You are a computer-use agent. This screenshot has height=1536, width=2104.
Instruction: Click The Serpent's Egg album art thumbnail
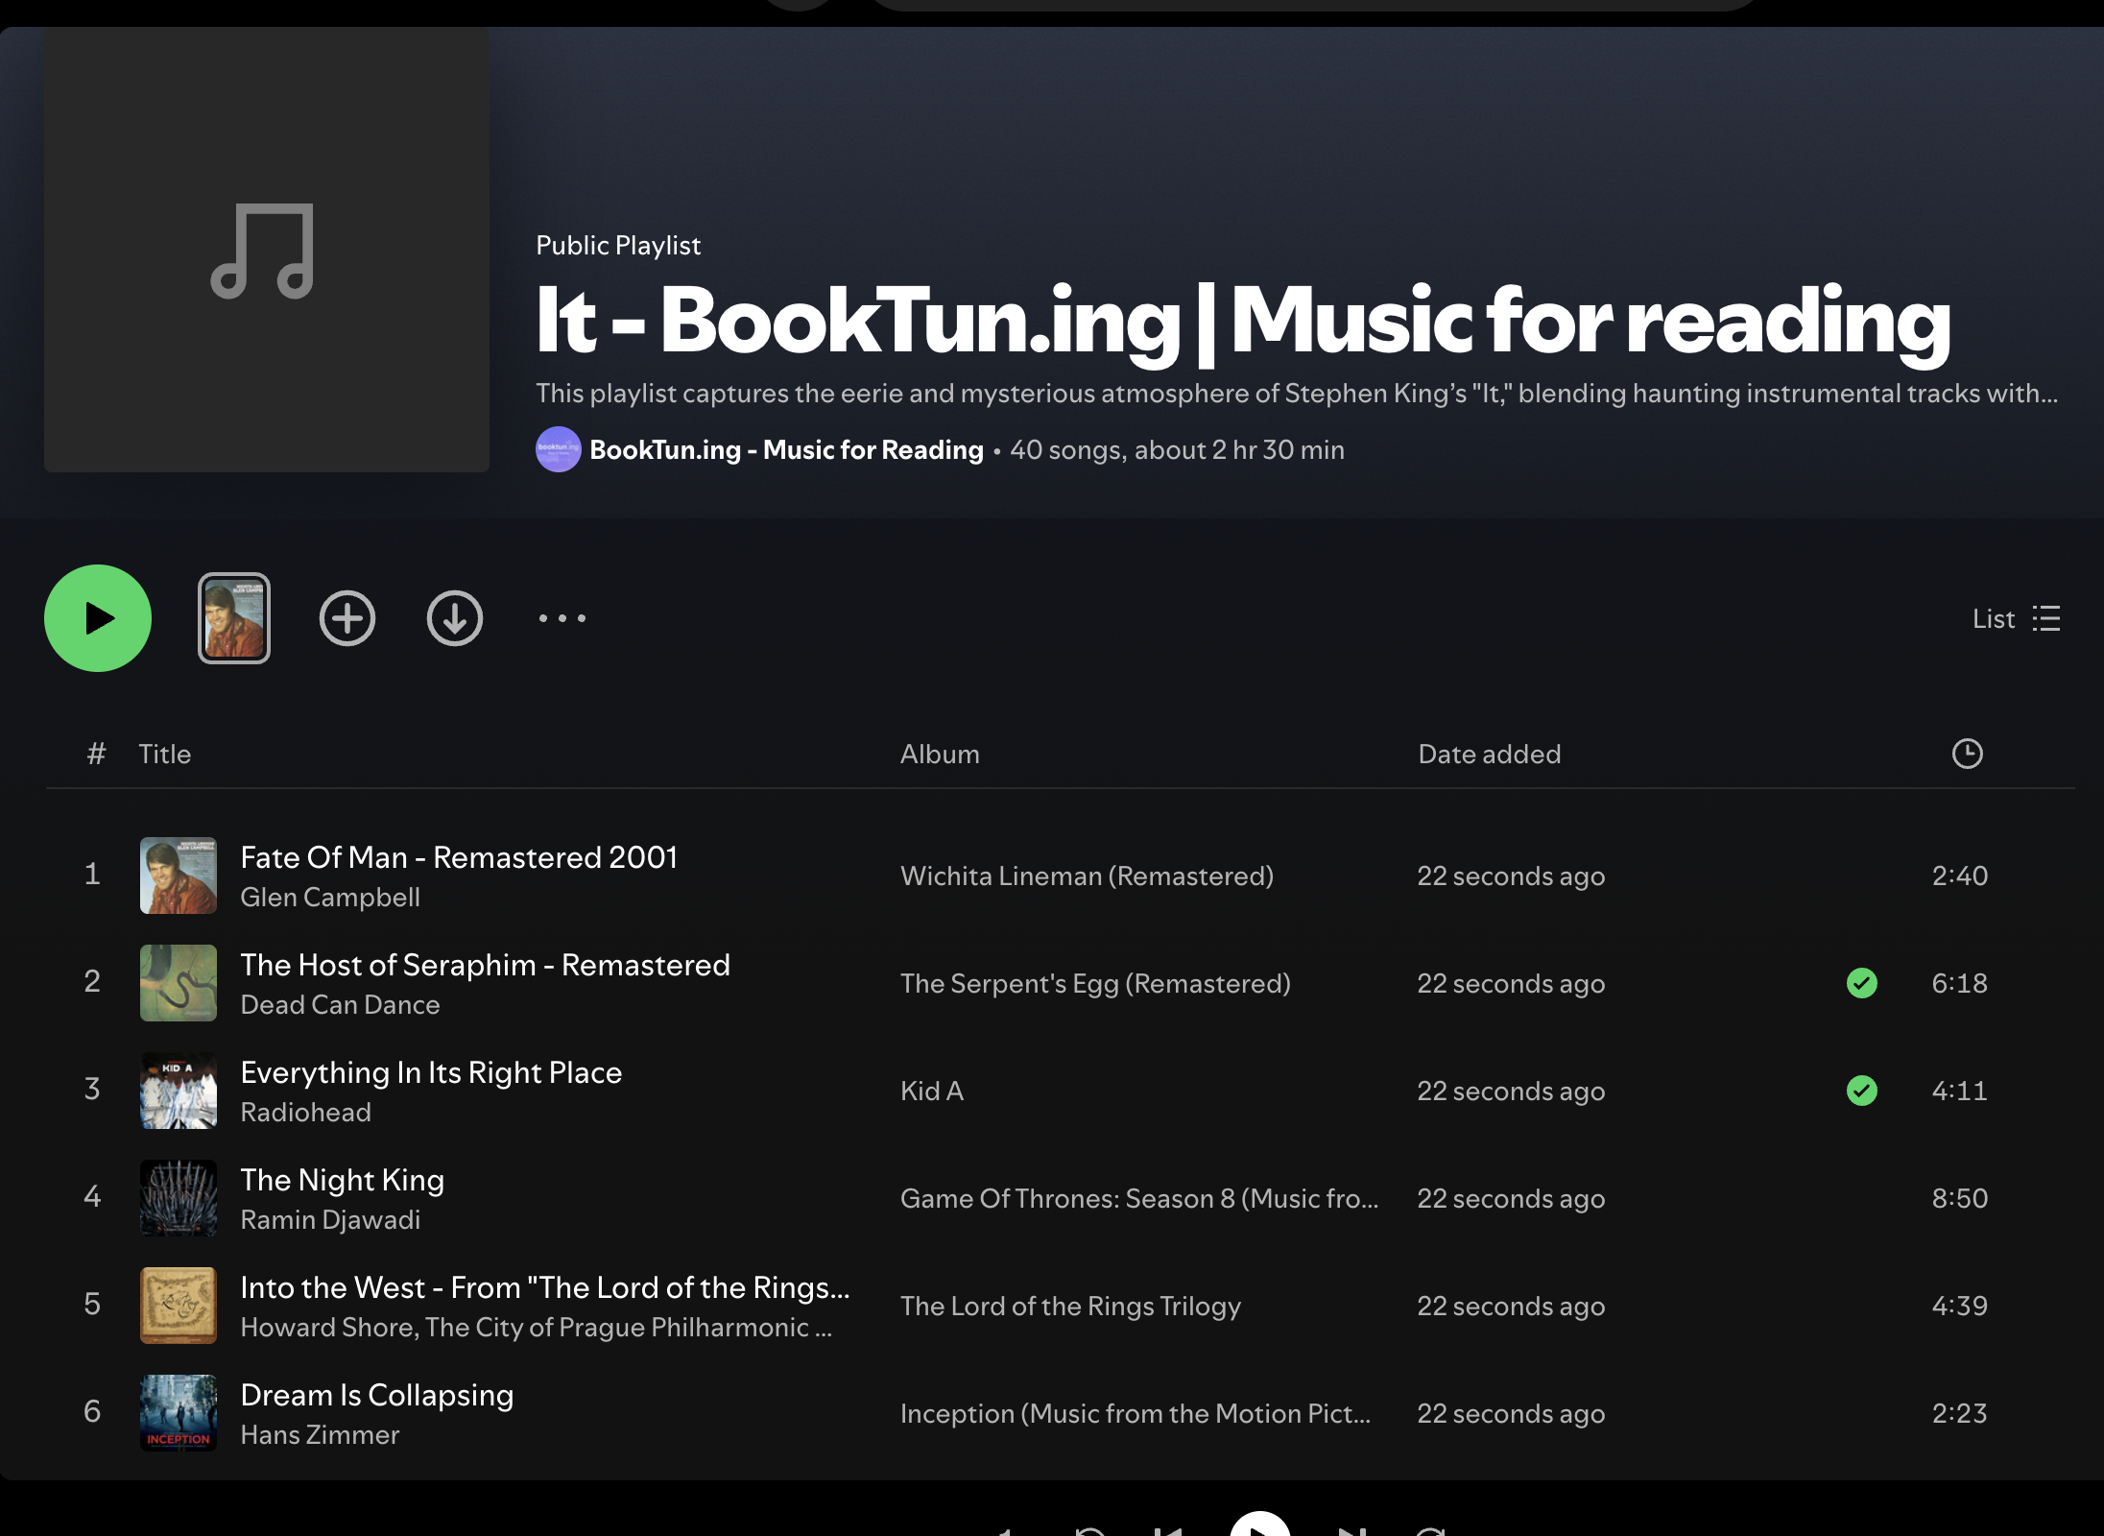pos(179,983)
